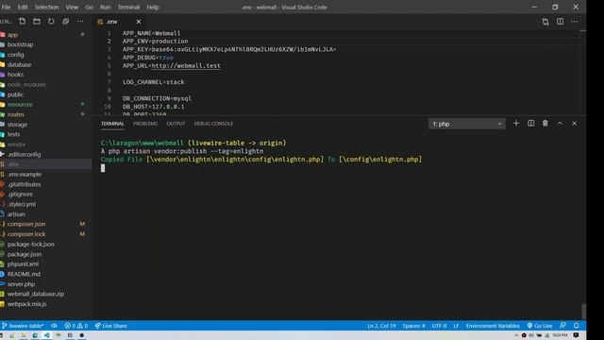Expand the public folder
This screenshot has height=340, width=604.
click(45, 94)
